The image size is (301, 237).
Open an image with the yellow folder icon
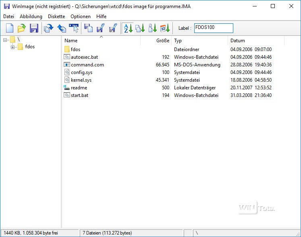[x=22, y=28]
